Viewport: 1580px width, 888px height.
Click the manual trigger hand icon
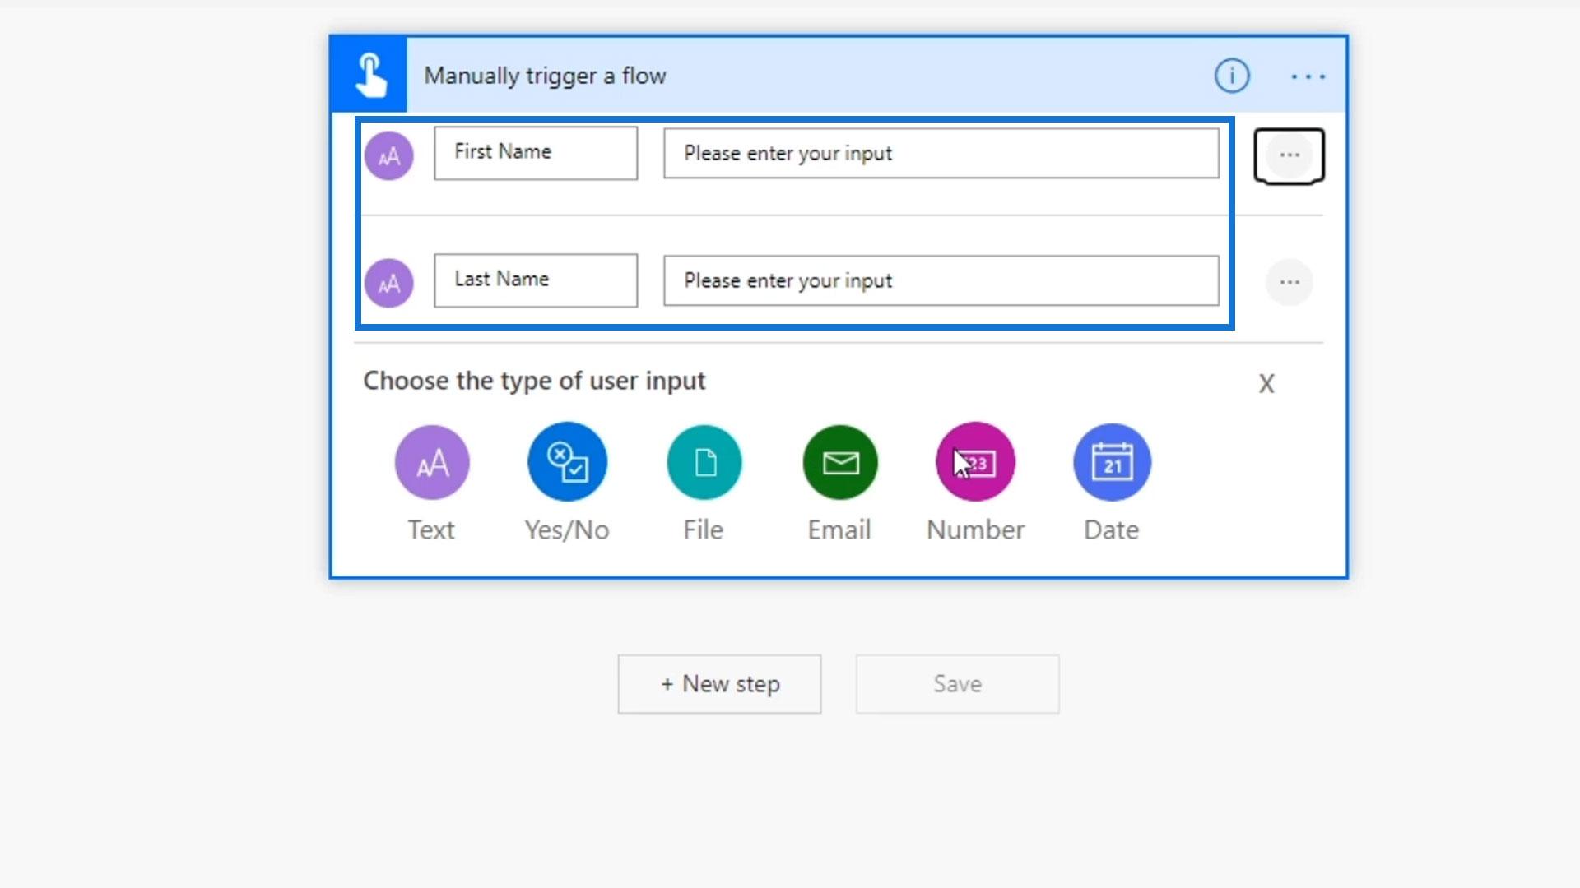pyautogui.click(x=369, y=75)
